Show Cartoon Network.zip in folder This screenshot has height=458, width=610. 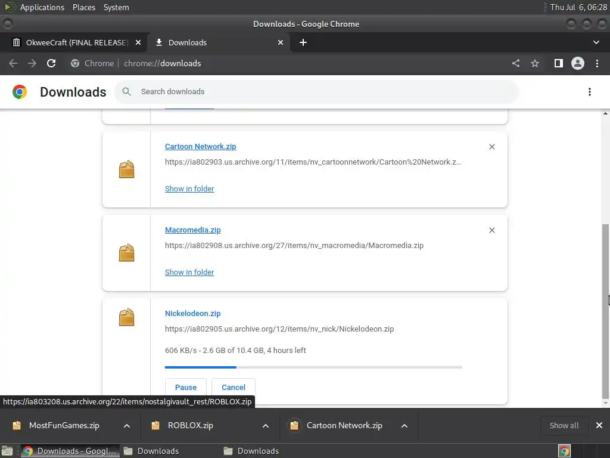189,188
